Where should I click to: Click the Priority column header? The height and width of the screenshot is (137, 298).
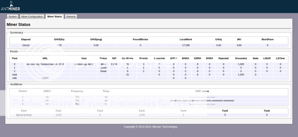[143, 58]
